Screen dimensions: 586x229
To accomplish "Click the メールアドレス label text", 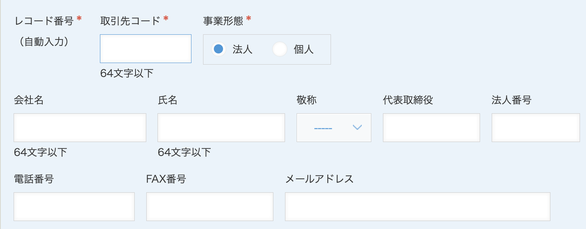I will click(x=319, y=179).
